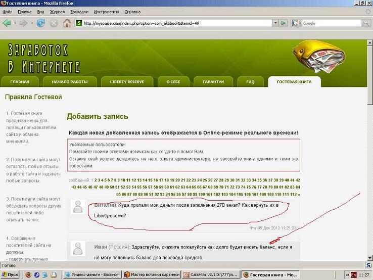Click the vertical page scrollbar

(x=370, y=152)
